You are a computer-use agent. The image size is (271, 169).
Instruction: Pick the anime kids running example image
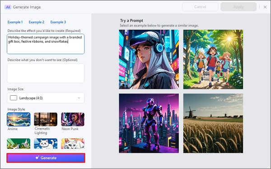pos(213,59)
